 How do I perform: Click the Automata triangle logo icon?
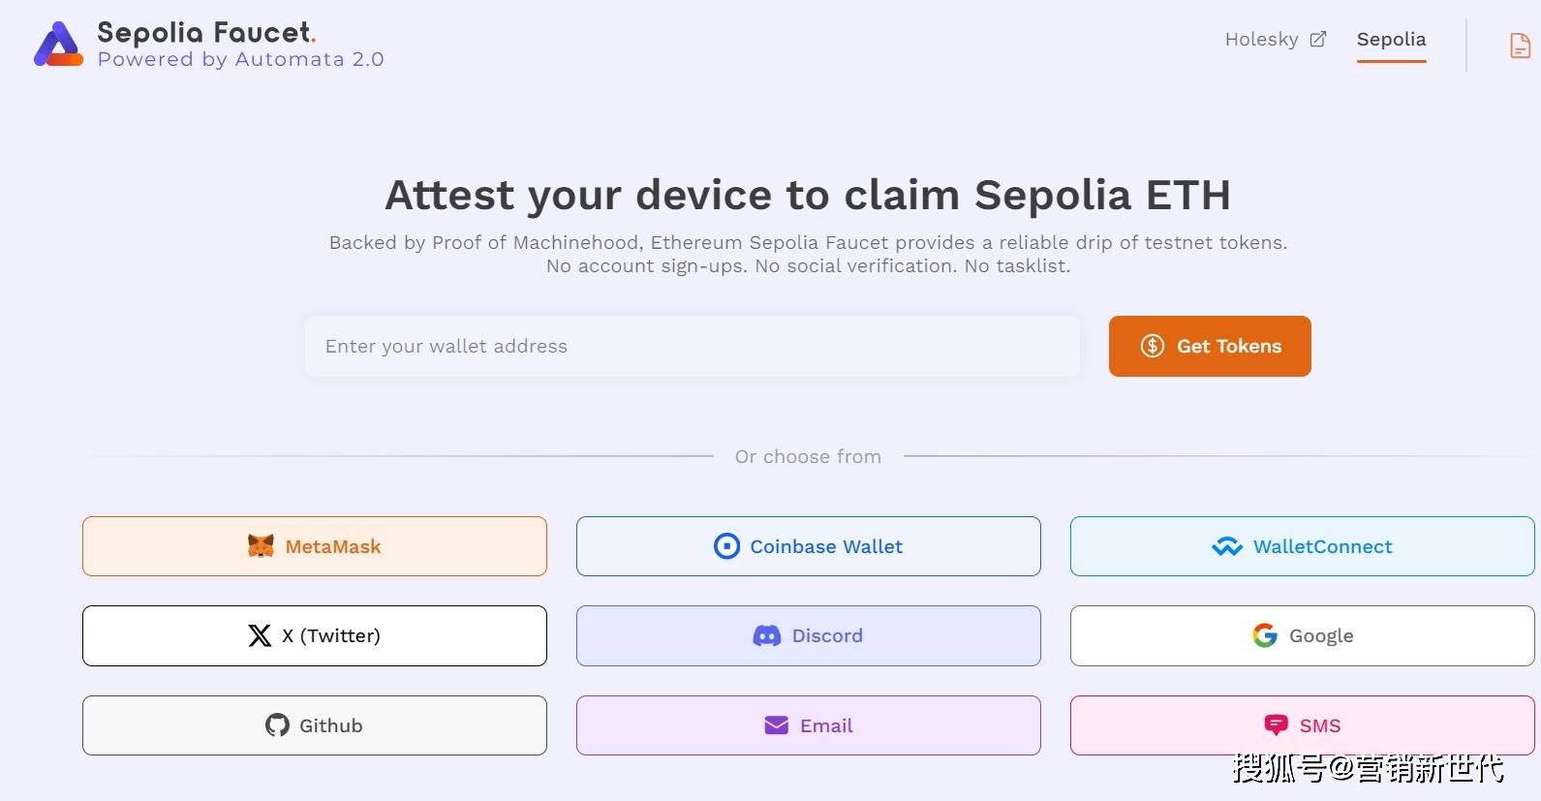click(x=58, y=45)
